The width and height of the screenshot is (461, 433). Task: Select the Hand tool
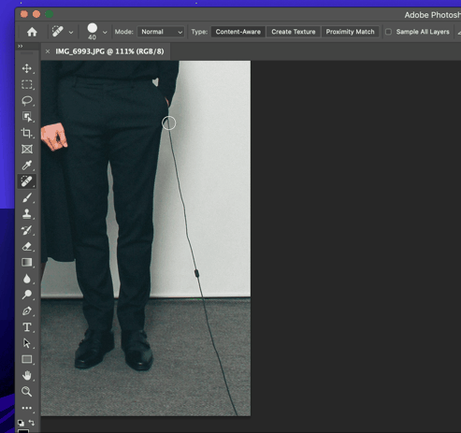pos(27,375)
